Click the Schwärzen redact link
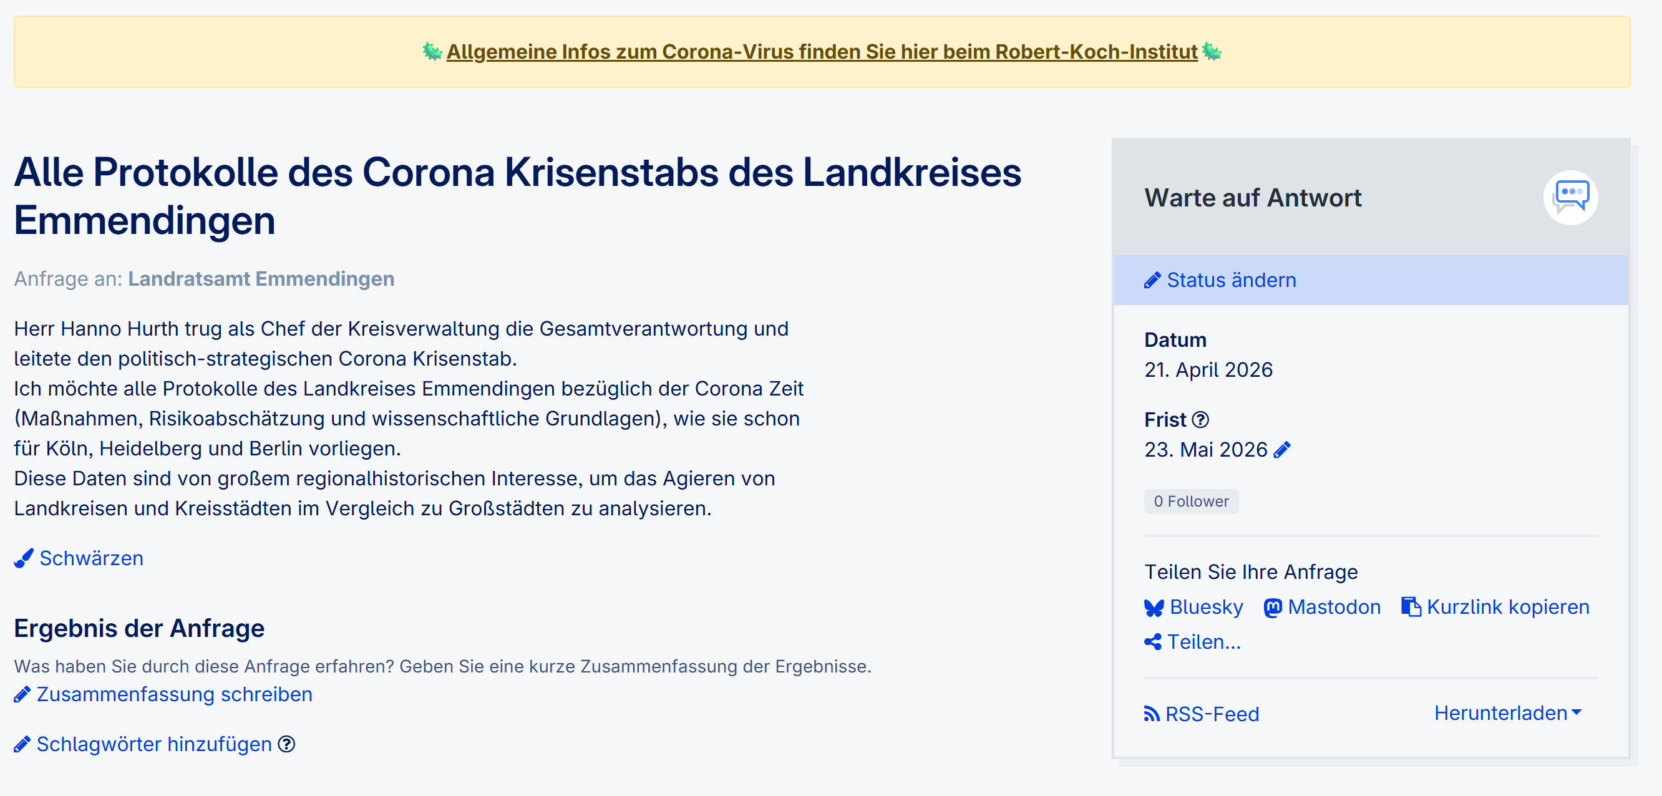The height and width of the screenshot is (796, 1662). pyautogui.click(x=91, y=558)
